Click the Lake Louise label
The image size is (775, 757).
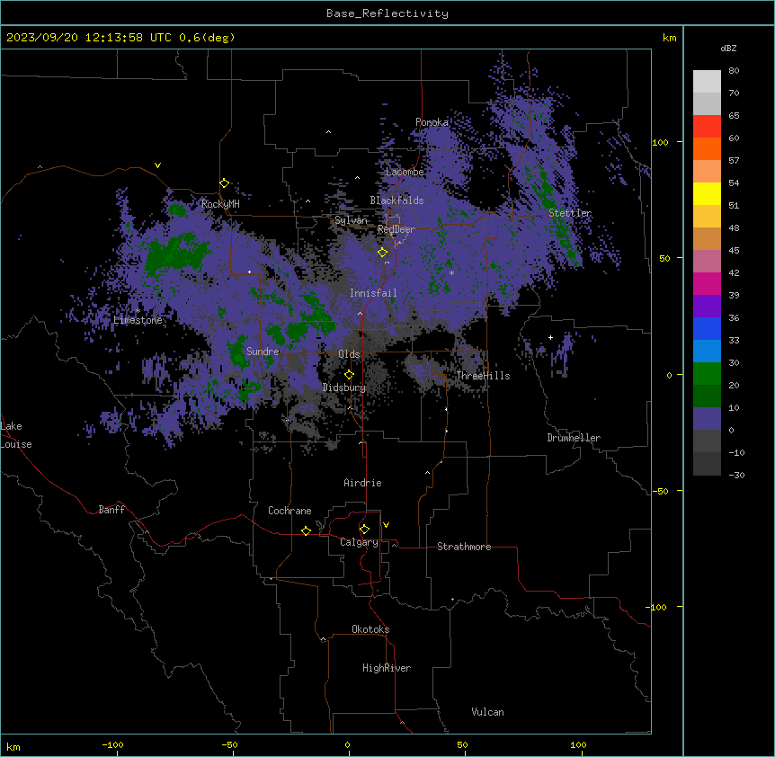[16, 435]
